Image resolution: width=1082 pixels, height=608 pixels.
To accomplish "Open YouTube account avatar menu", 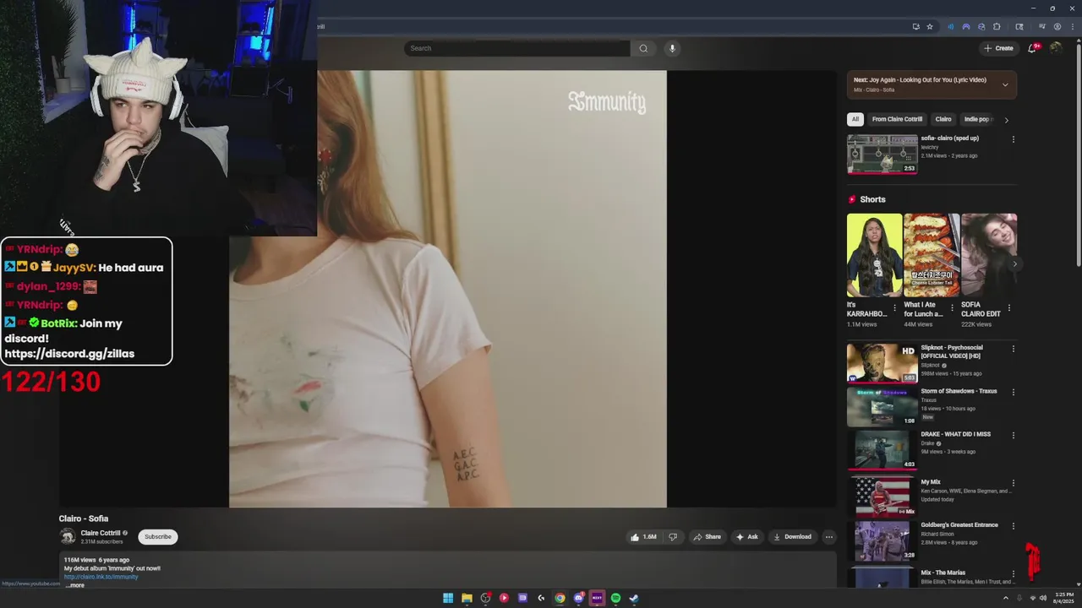I will pyautogui.click(x=1056, y=48).
